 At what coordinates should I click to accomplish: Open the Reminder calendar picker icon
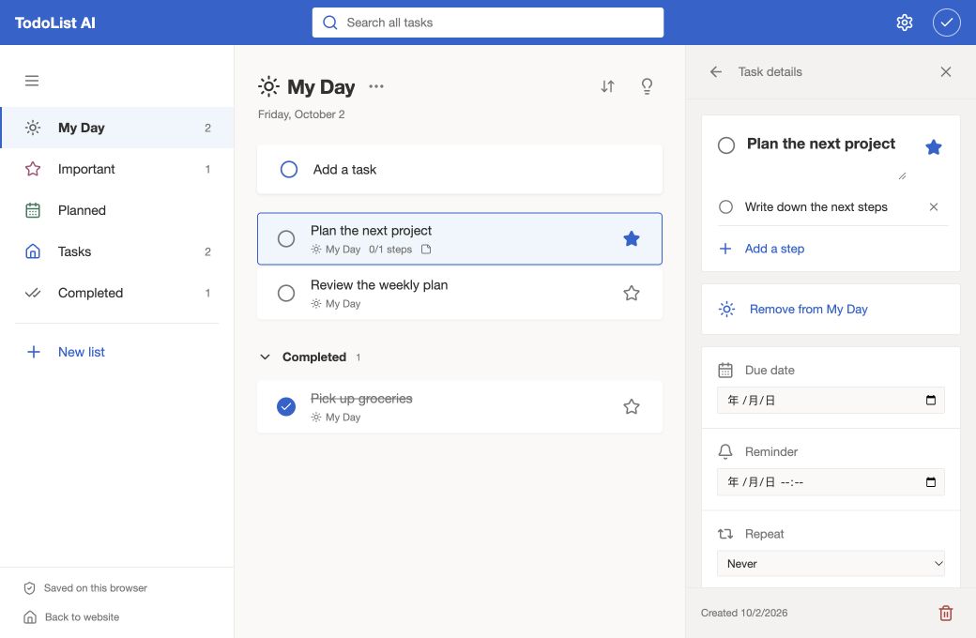pyautogui.click(x=931, y=482)
